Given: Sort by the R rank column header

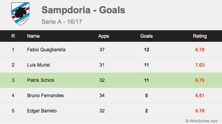Looking at the screenshot, I should [x=13, y=36].
